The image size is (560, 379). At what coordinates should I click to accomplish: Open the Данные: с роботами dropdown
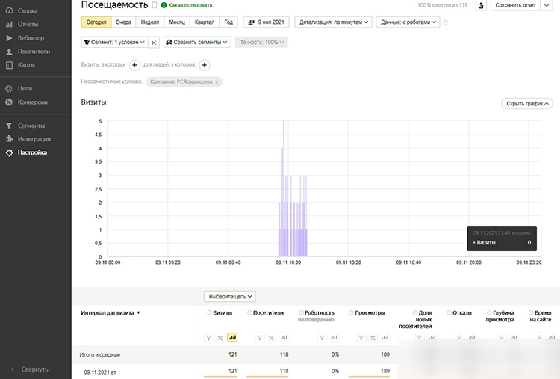click(408, 22)
